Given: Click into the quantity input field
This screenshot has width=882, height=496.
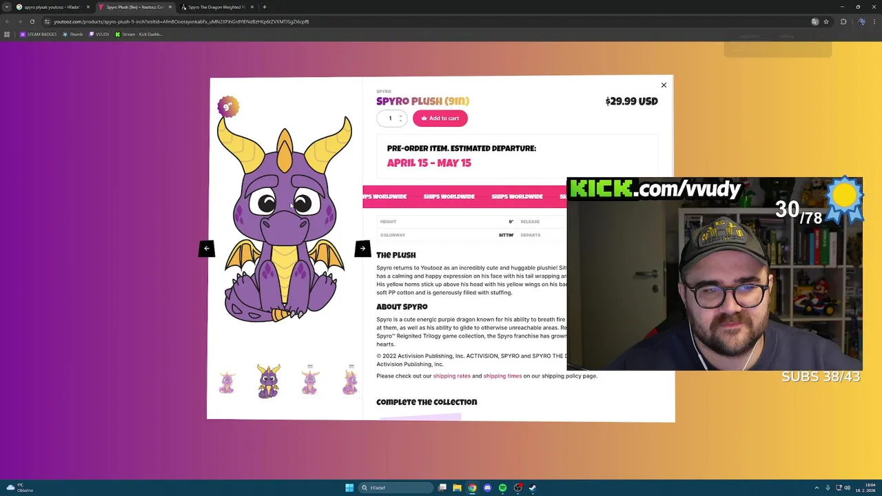Looking at the screenshot, I should click(390, 118).
